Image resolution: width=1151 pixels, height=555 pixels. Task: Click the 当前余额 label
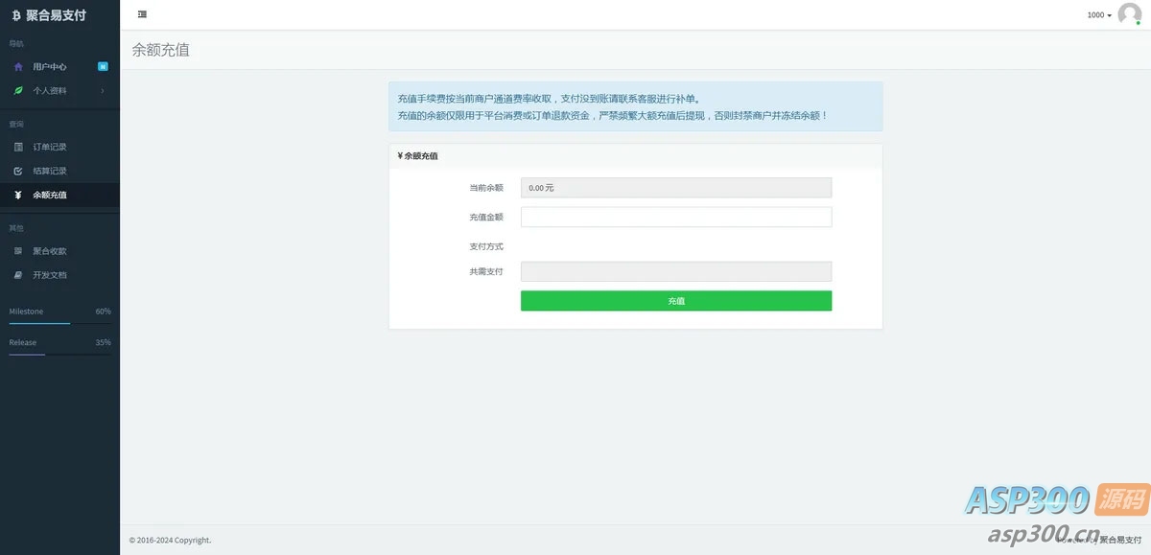click(486, 188)
